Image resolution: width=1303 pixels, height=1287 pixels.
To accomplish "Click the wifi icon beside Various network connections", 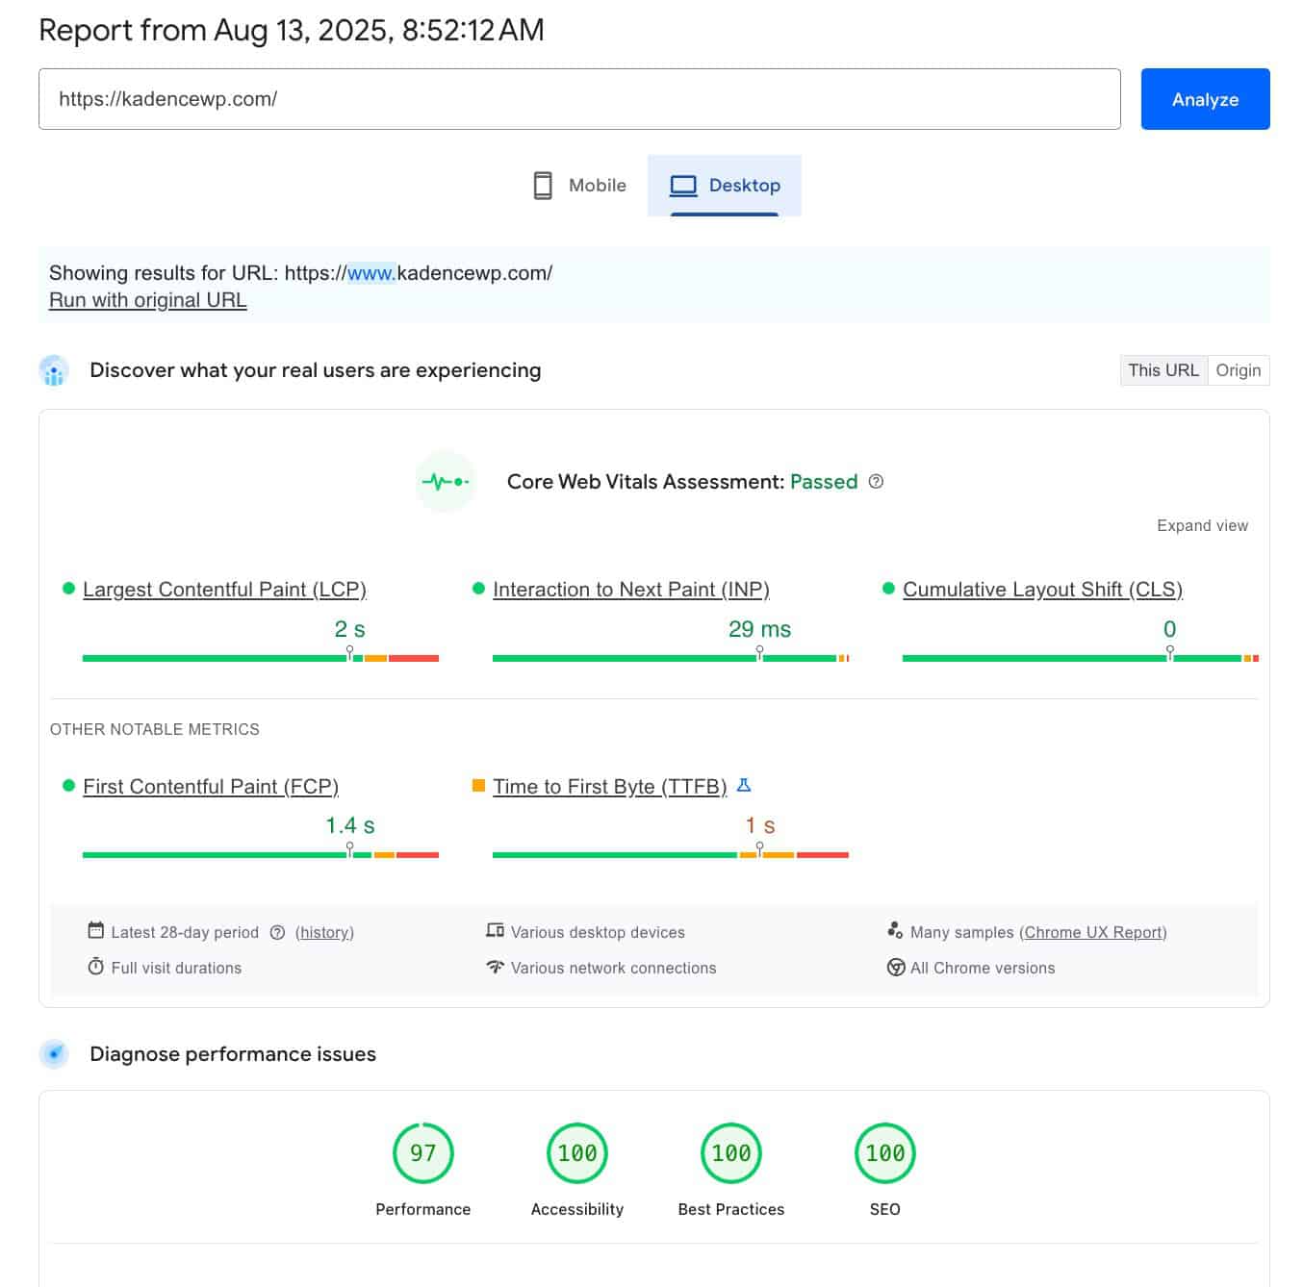I will pyautogui.click(x=495, y=967).
